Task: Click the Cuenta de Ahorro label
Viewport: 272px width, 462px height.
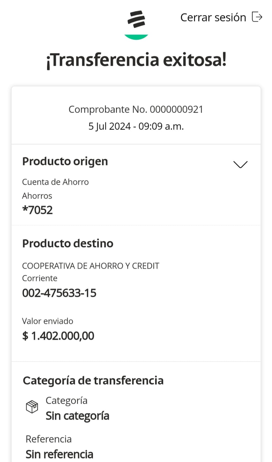Action: tap(55, 182)
